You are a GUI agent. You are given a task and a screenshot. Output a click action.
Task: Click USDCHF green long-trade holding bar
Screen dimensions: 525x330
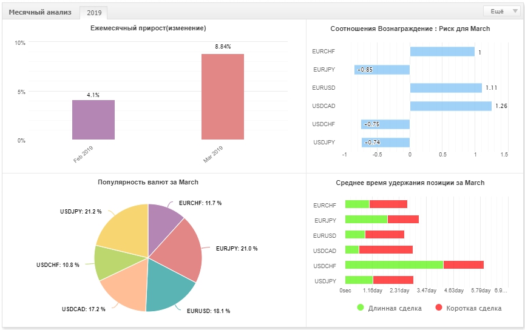[394, 264]
